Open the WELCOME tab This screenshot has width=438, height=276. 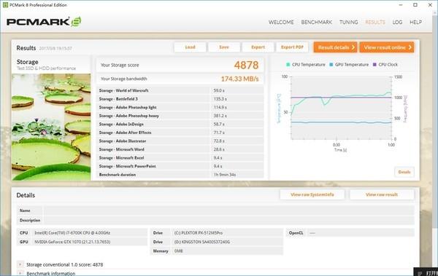(281, 22)
